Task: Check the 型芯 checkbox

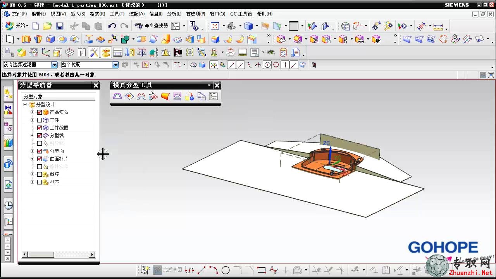Action: click(x=40, y=182)
